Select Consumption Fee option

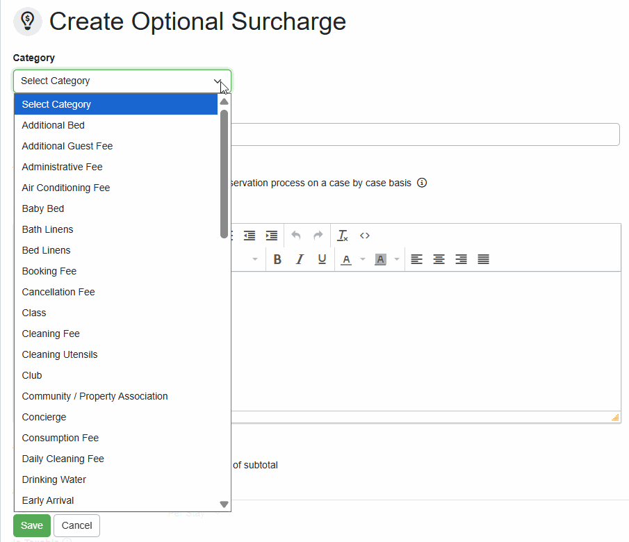pyautogui.click(x=116, y=438)
